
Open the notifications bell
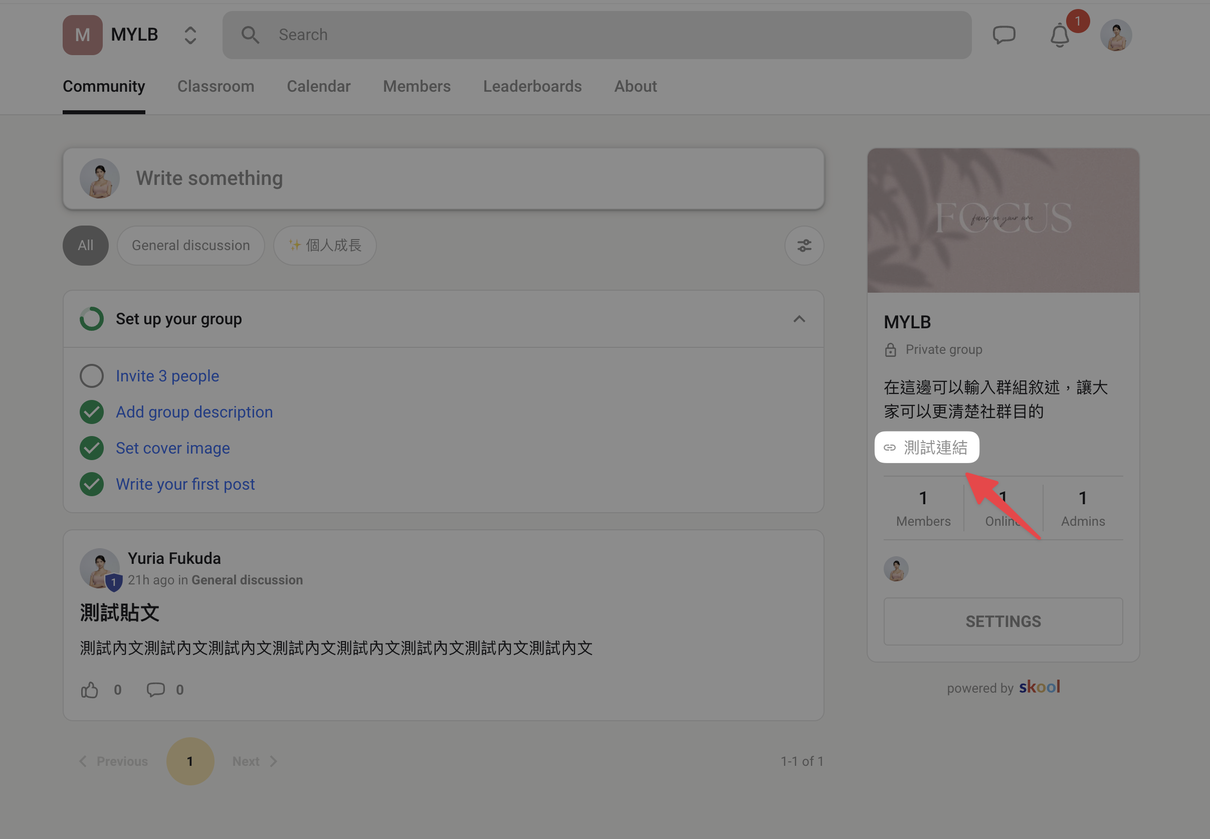coord(1060,36)
